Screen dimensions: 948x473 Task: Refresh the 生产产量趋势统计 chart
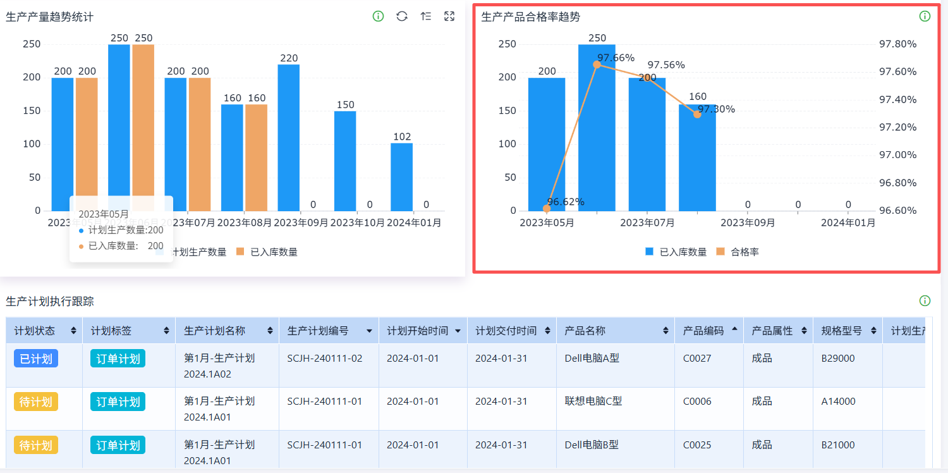click(x=402, y=16)
